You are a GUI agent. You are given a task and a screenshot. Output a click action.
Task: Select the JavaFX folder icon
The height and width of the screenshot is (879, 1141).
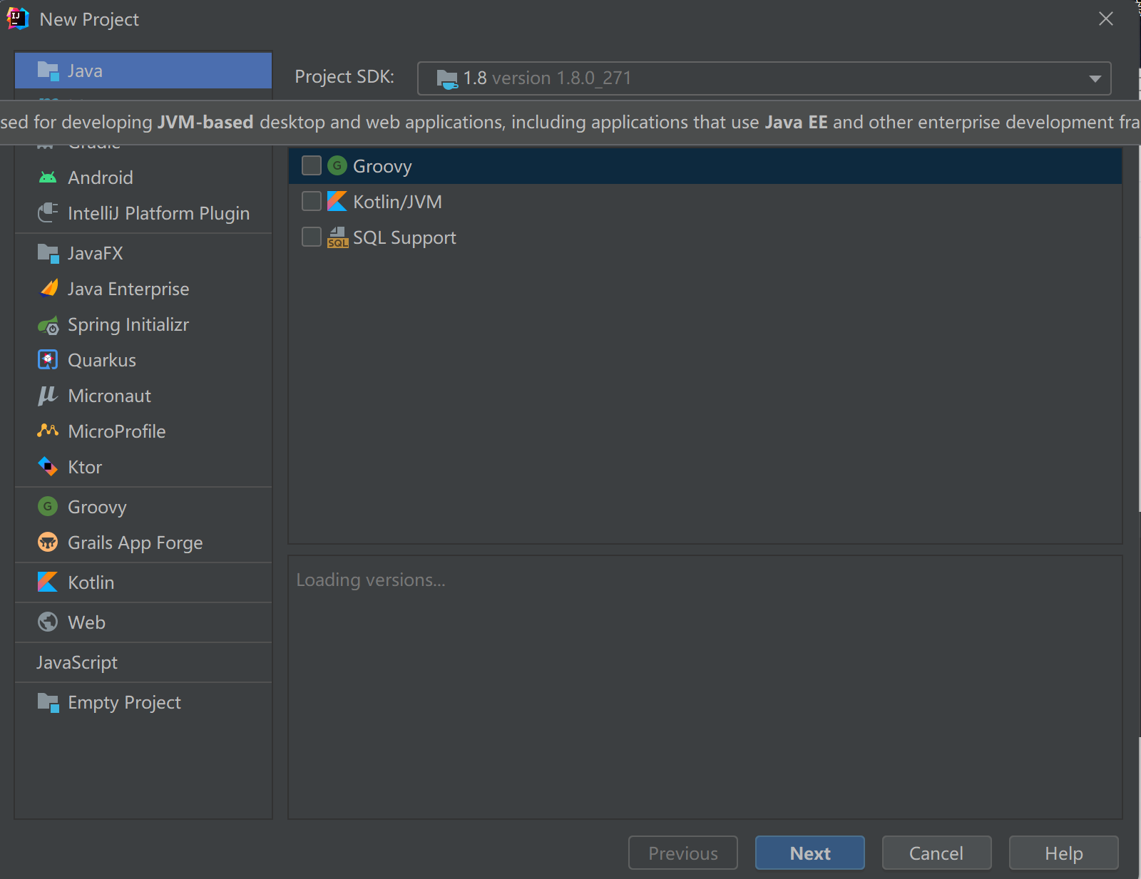48,253
